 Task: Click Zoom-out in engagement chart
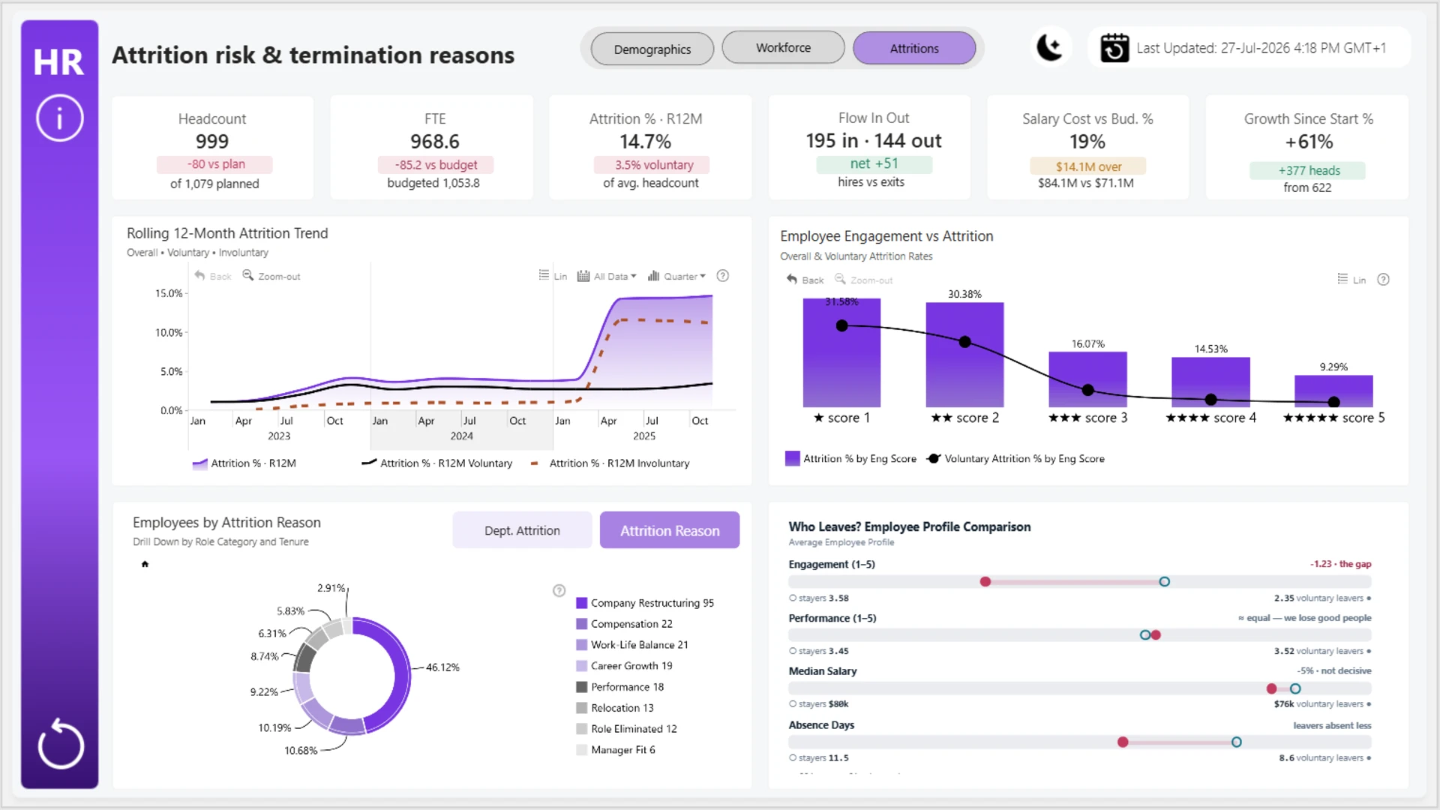click(864, 280)
